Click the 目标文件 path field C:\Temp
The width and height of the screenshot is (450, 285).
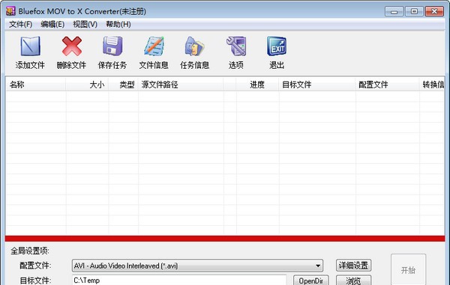point(179,280)
